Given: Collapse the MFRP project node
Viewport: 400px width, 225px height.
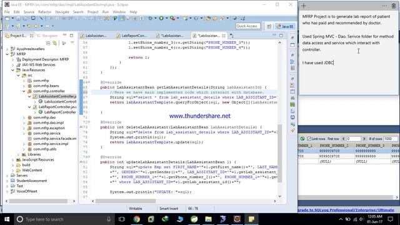Looking at the screenshot, I should (x=7, y=54).
